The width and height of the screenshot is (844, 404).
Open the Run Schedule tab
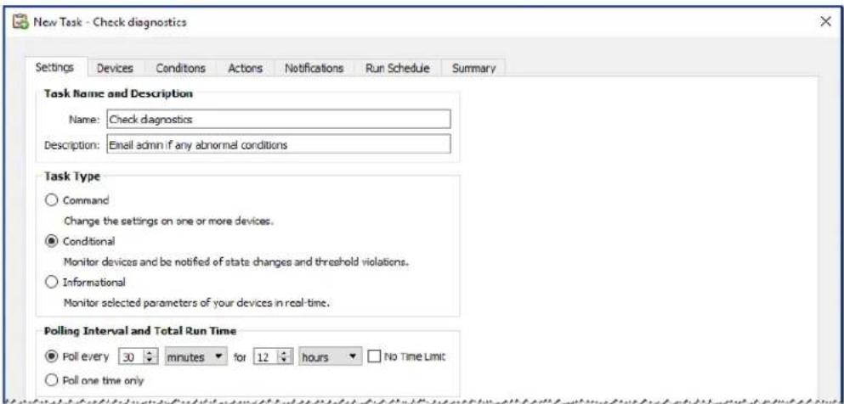coord(397,68)
